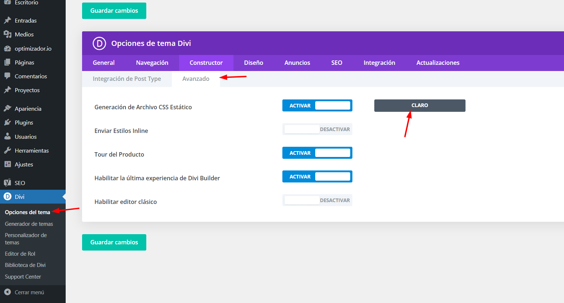
Task: Click the Medios media icon
Action: tap(7, 34)
